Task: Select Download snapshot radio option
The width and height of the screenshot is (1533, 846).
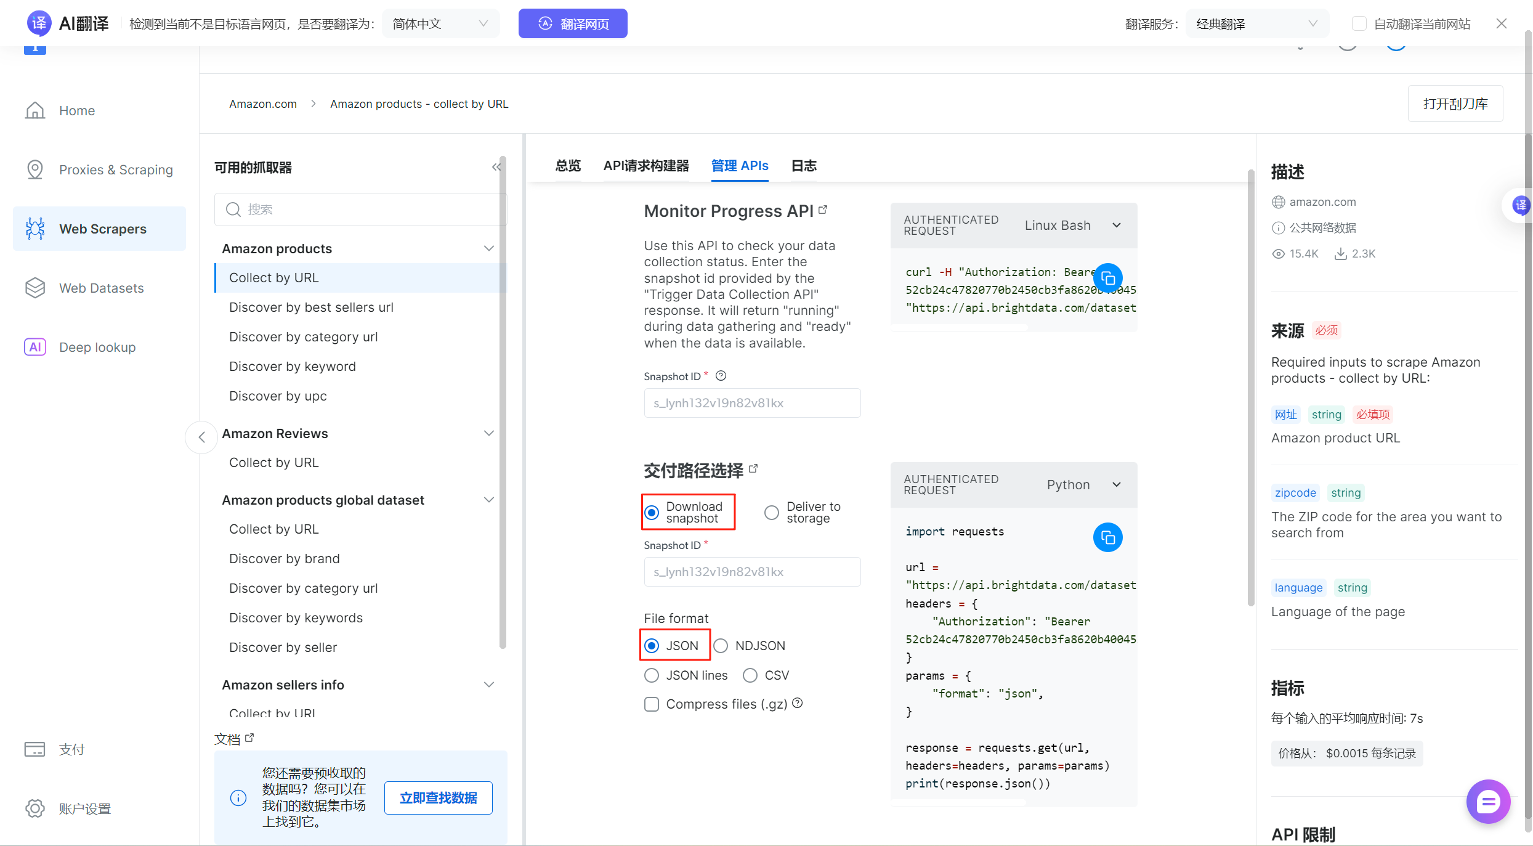Action: [x=652, y=512]
